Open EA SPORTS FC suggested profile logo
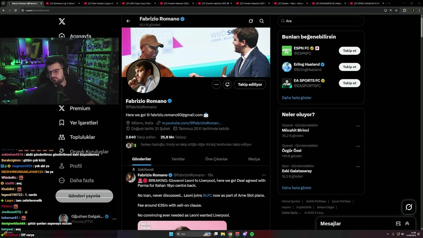Screen dimensions: 423x238 coord(287,83)
